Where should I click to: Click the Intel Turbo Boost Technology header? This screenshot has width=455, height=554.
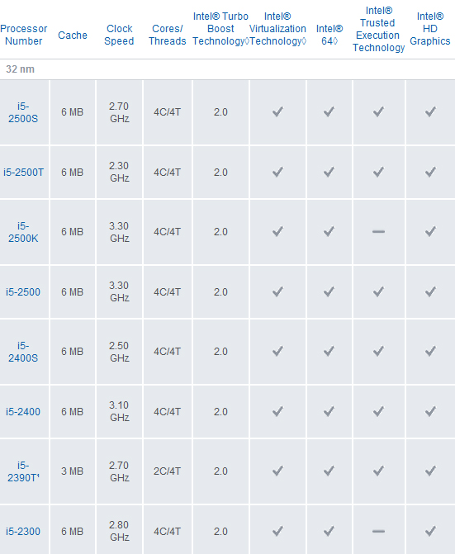point(220,29)
